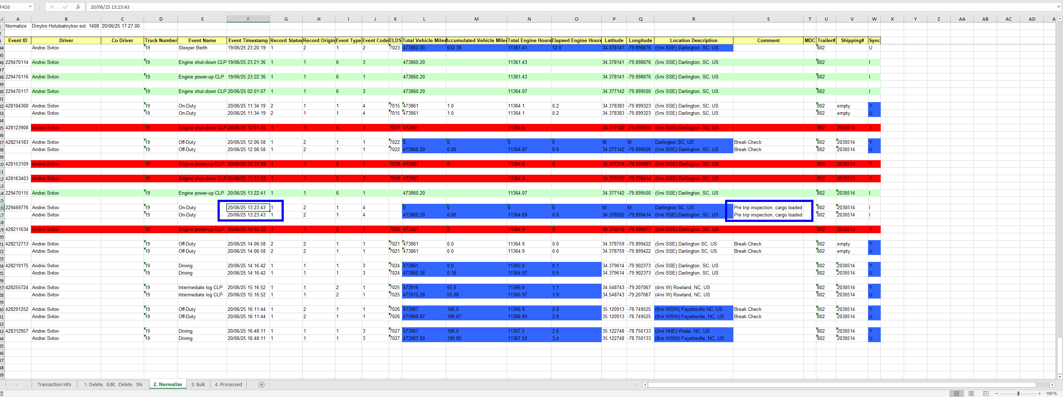Image resolution: width=1063 pixels, height=397 pixels.
Task: Click the 'Co Driver' header cell
Action: 122,40
